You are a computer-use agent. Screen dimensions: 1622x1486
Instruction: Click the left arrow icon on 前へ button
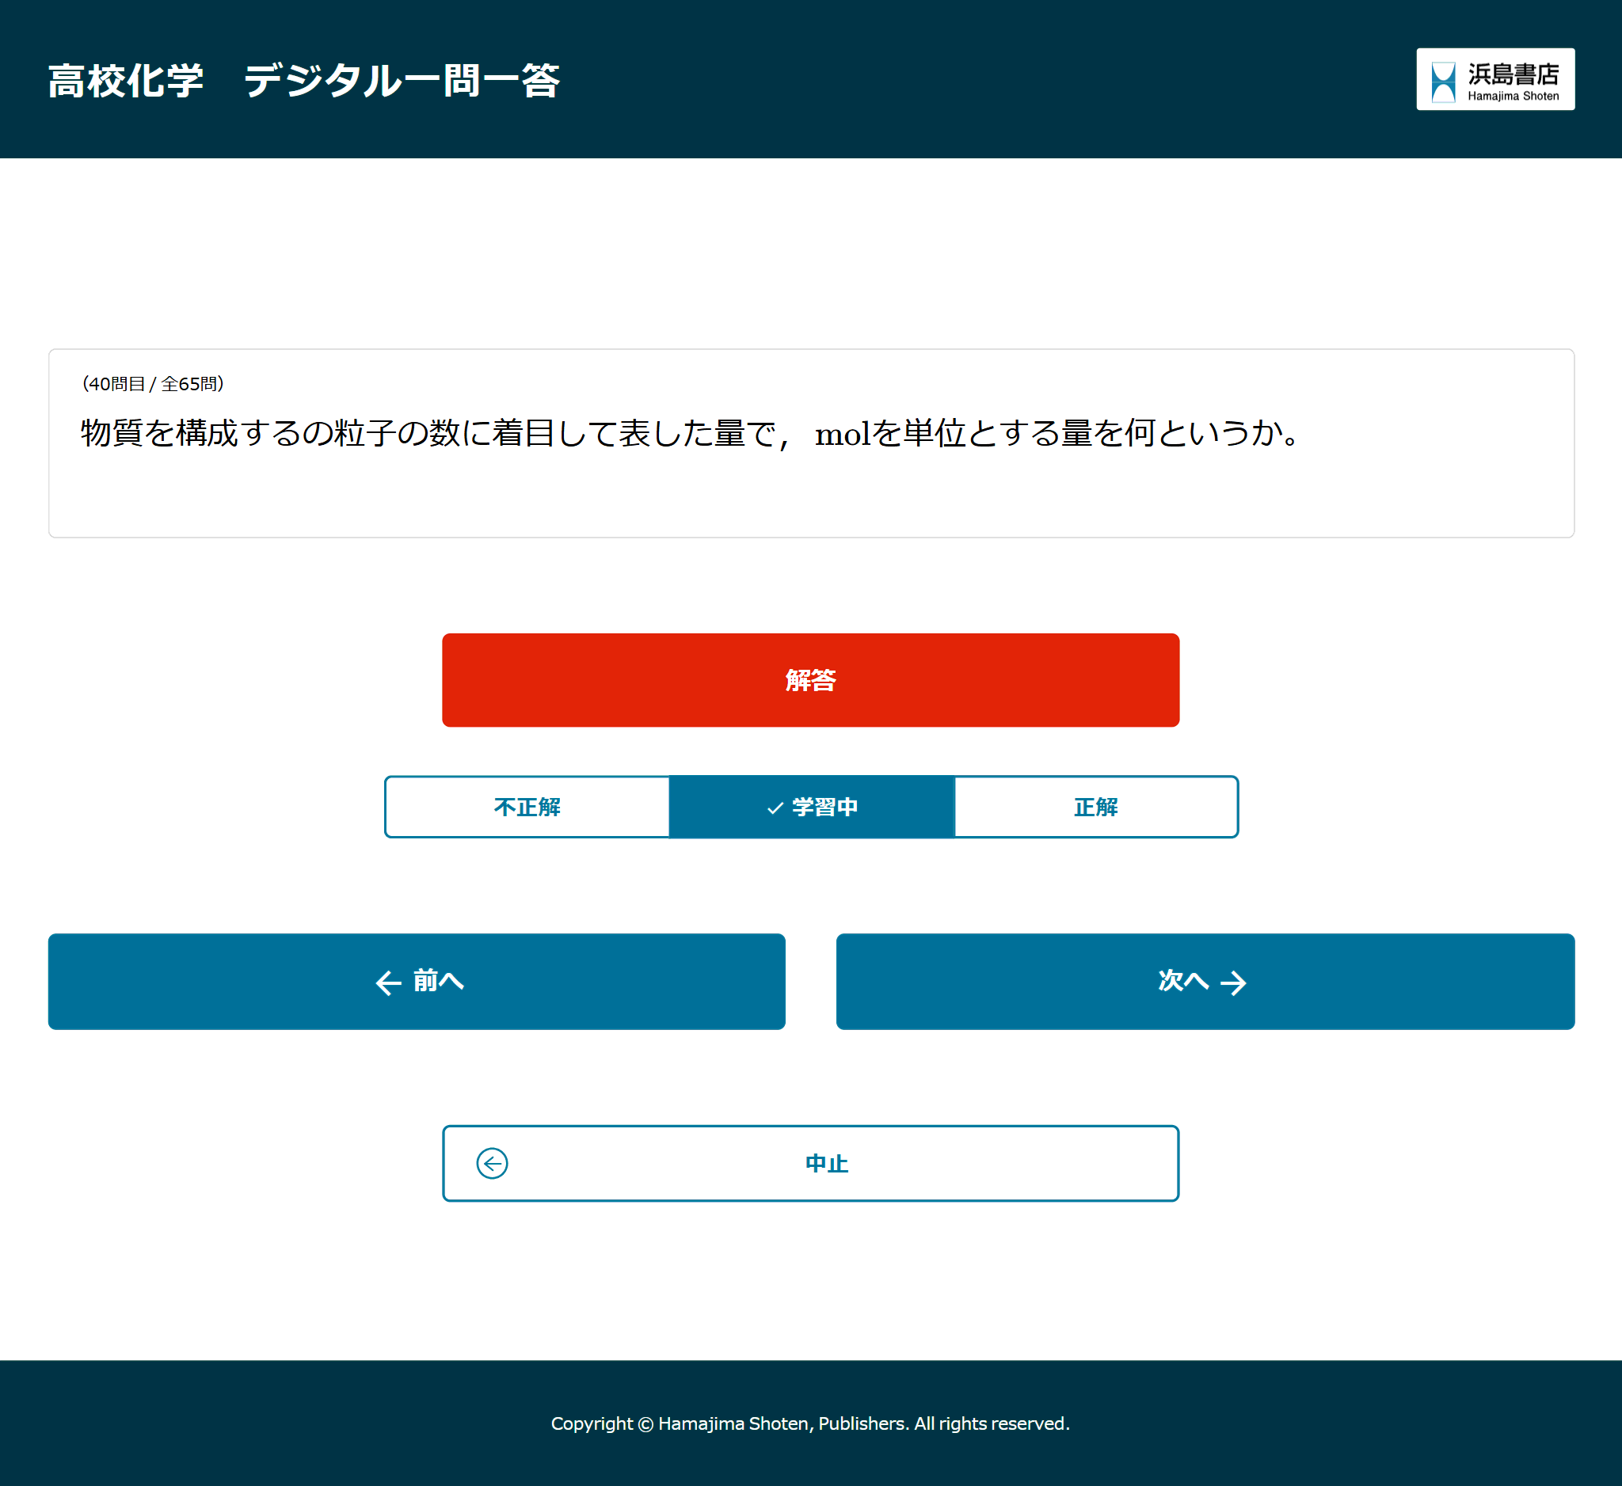coord(389,982)
